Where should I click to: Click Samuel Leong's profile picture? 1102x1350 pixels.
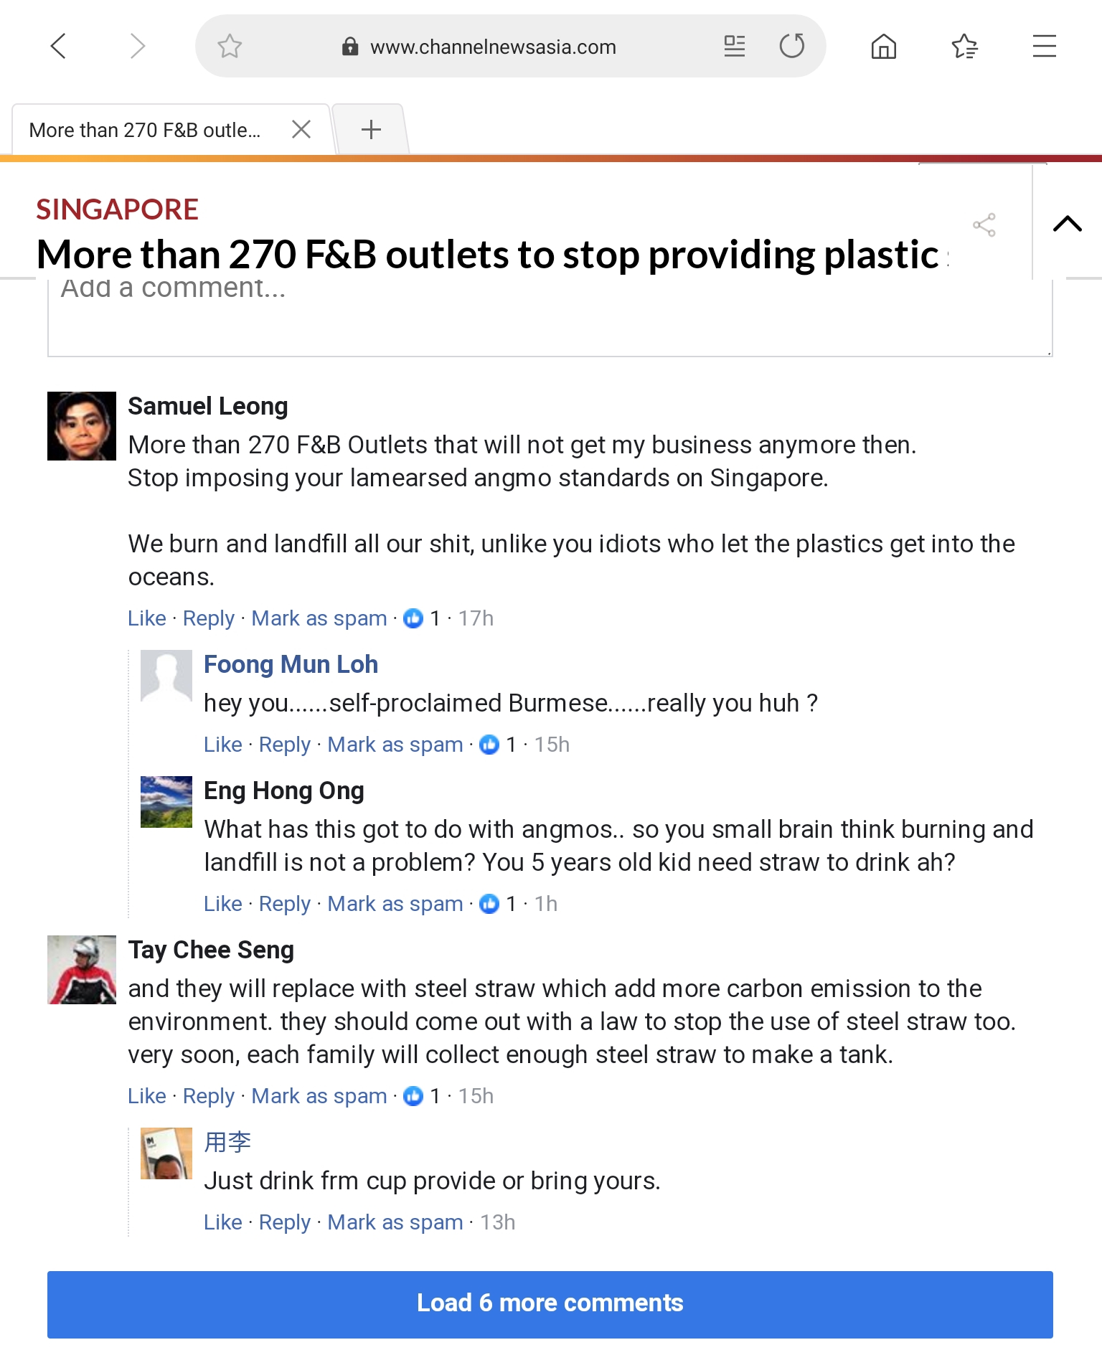(82, 426)
